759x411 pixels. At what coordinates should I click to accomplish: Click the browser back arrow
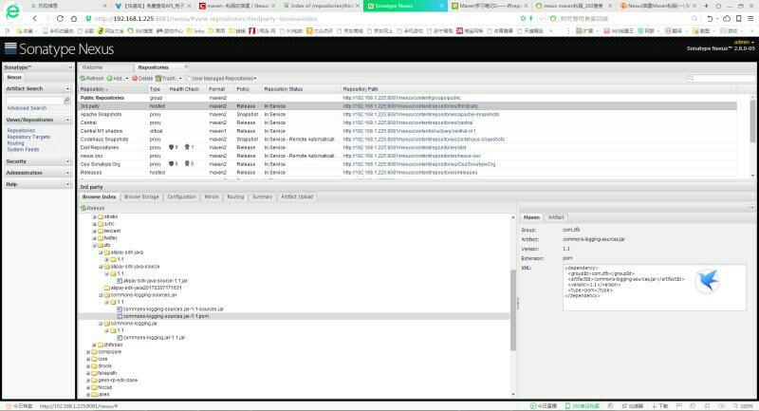(35, 18)
